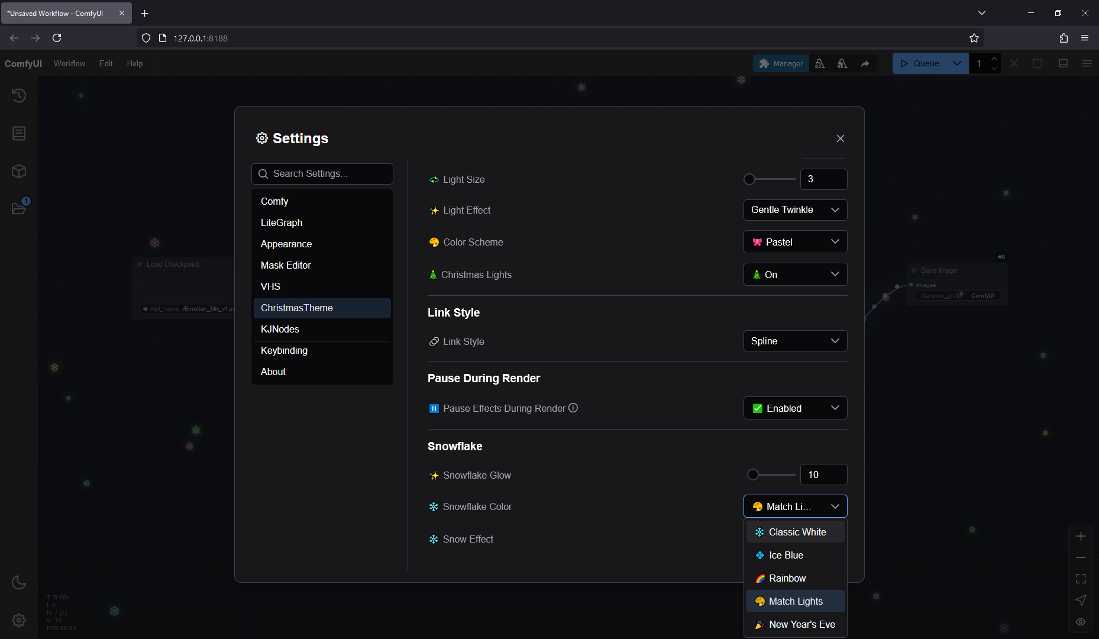Expand the Queue dropdown arrow
This screenshot has height=639, width=1099.
coord(956,63)
